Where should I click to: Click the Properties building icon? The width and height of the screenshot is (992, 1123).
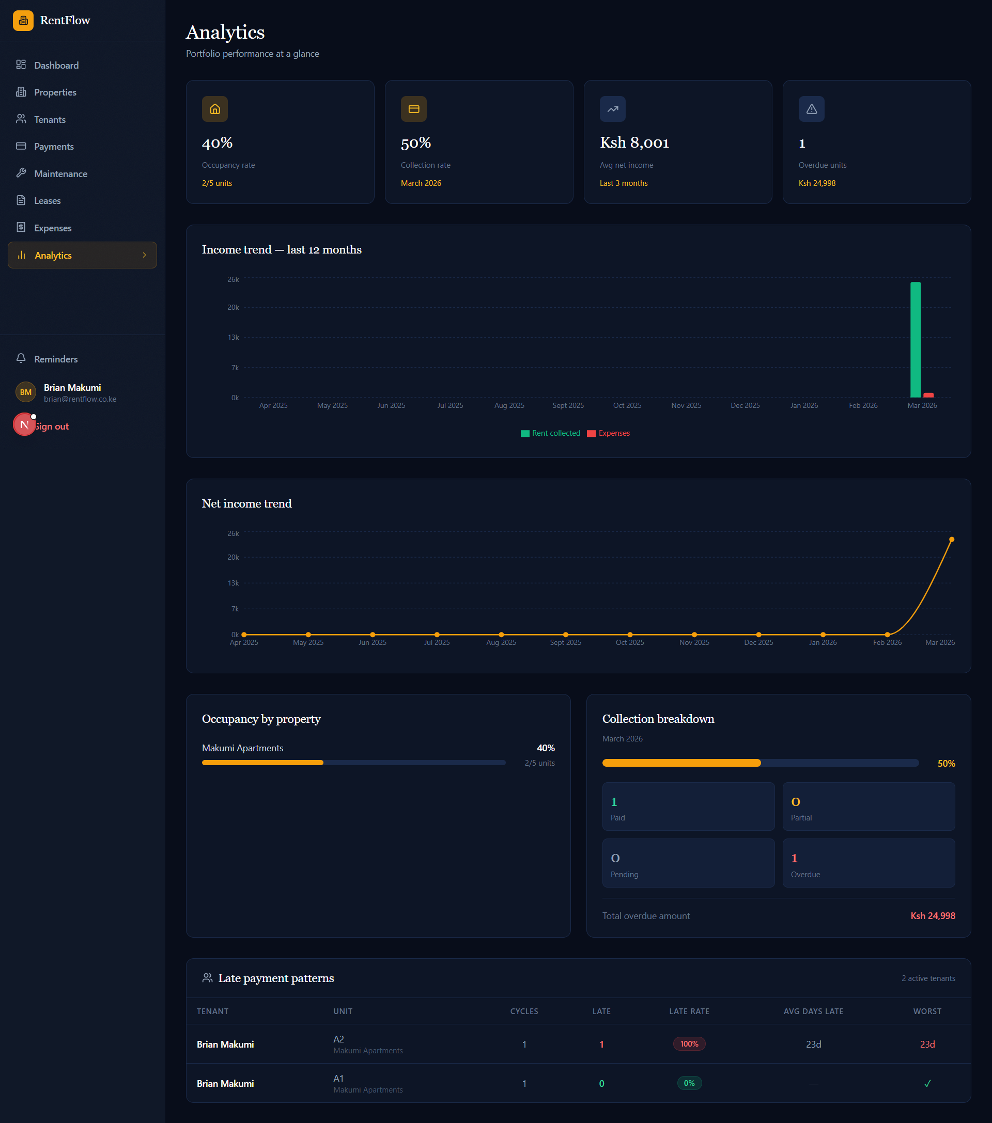tap(21, 92)
